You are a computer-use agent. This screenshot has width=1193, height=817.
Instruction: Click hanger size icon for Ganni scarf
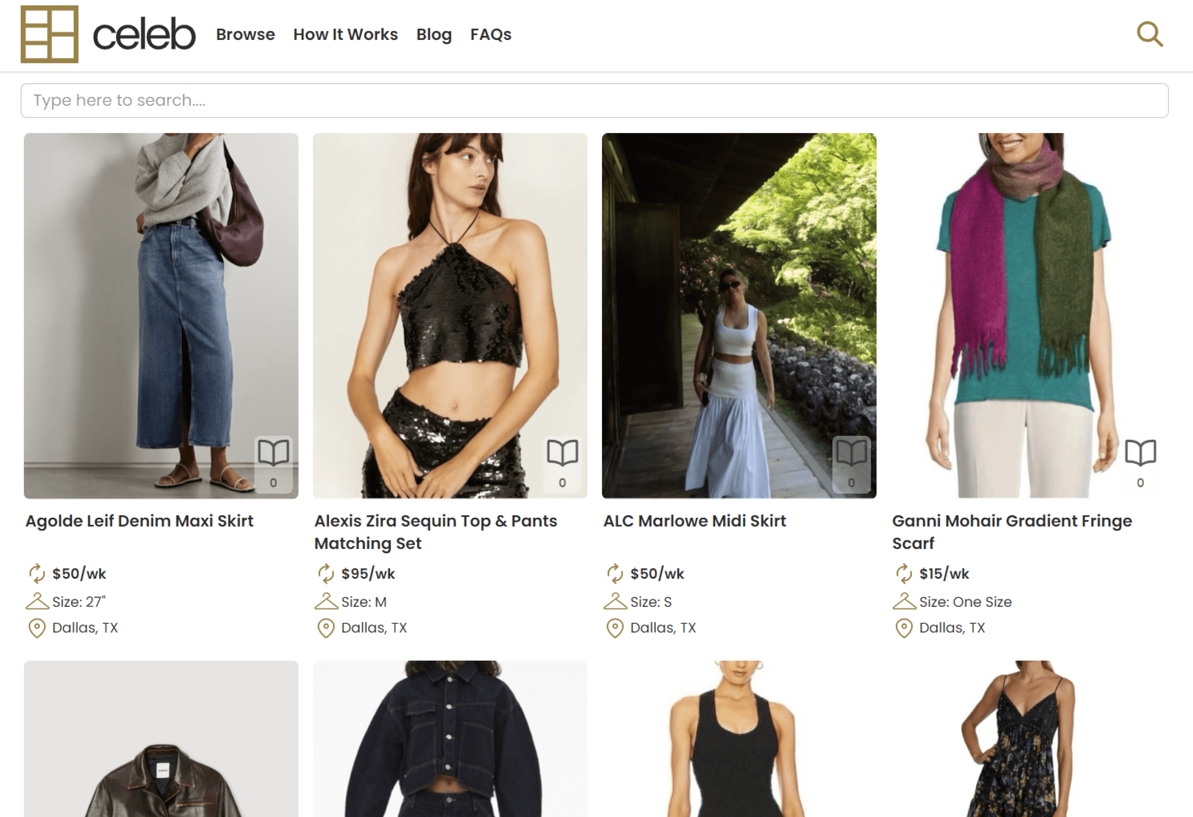pos(904,601)
